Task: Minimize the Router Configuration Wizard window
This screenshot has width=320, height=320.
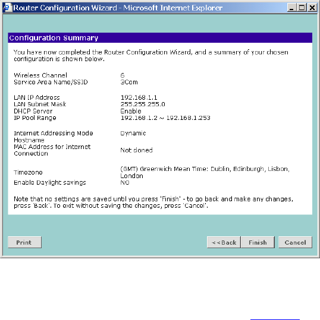Action: pos(292,8)
